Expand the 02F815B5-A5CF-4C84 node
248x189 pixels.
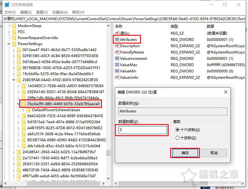pos(14,56)
